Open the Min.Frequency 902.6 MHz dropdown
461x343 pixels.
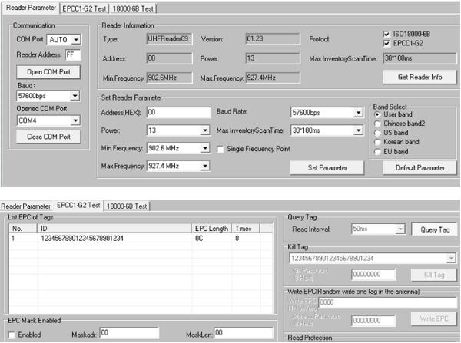[x=204, y=149]
